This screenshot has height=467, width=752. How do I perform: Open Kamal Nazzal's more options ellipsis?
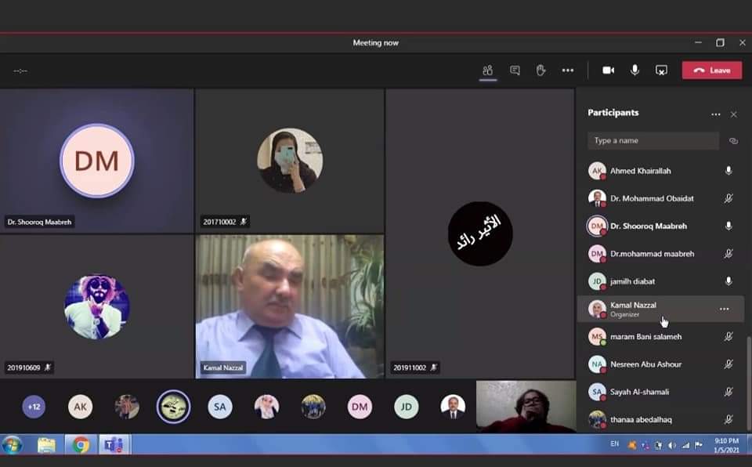(724, 310)
